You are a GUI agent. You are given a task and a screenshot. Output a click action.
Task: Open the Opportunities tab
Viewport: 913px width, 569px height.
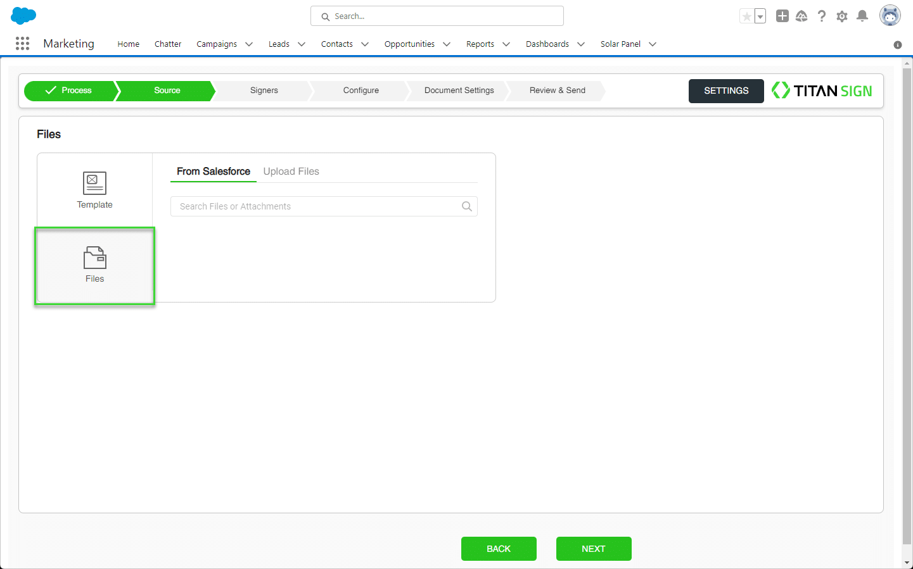point(409,44)
